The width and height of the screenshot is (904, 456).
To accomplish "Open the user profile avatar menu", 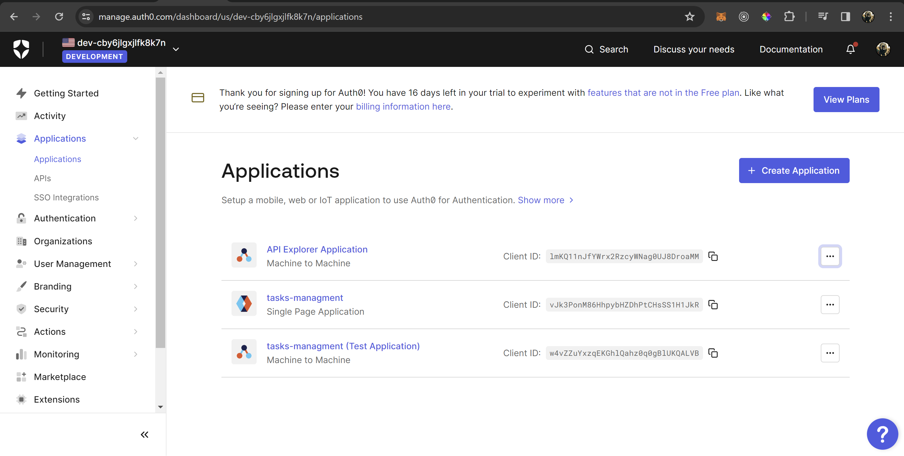I will 884,49.
